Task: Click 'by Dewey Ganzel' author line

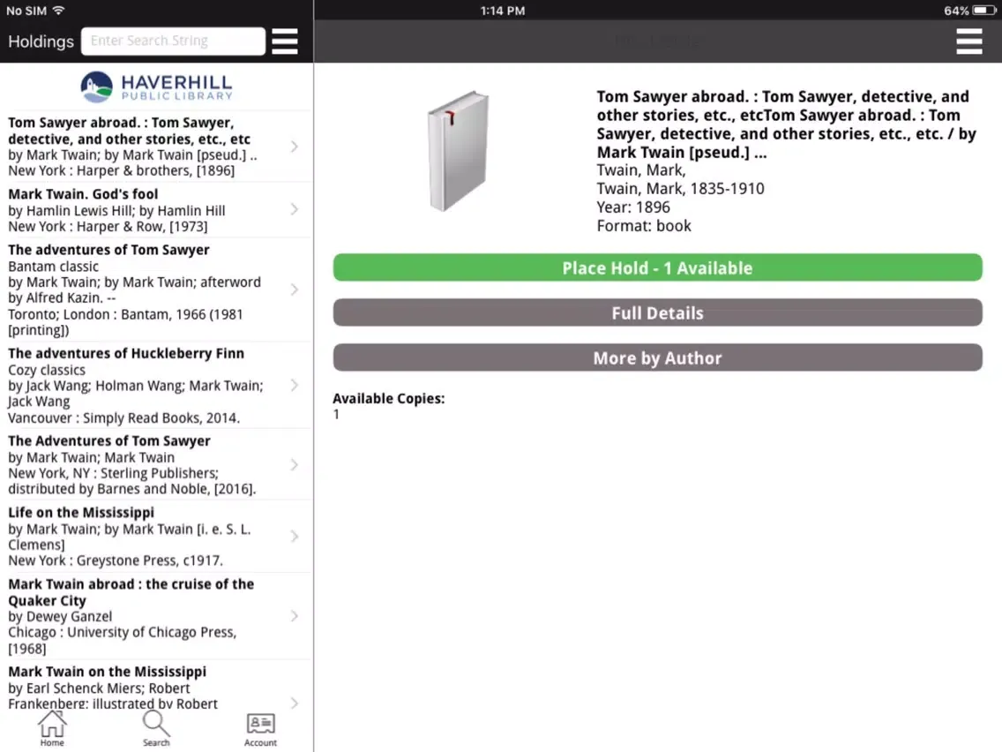Action: coord(60,616)
